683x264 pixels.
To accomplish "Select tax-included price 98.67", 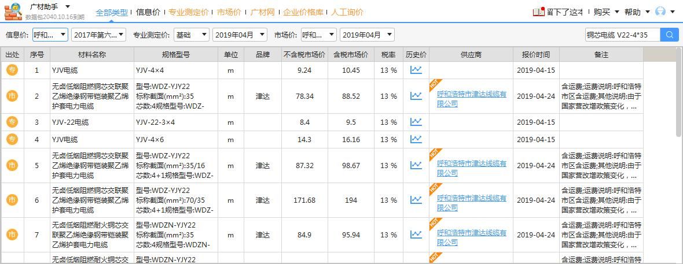I will (x=351, y=166).
